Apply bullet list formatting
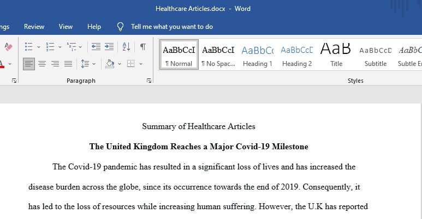The height and width of the screenshot is (219, 422). (x=29, y=47)
